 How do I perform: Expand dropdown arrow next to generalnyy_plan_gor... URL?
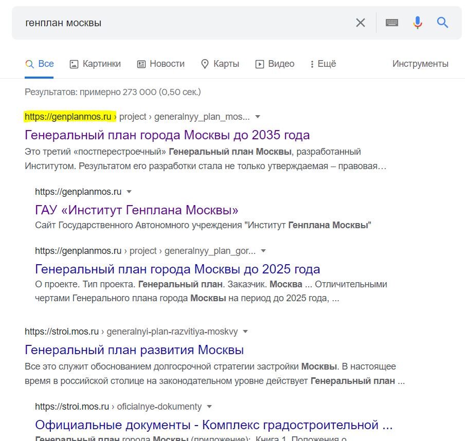[x=264, y=251]
